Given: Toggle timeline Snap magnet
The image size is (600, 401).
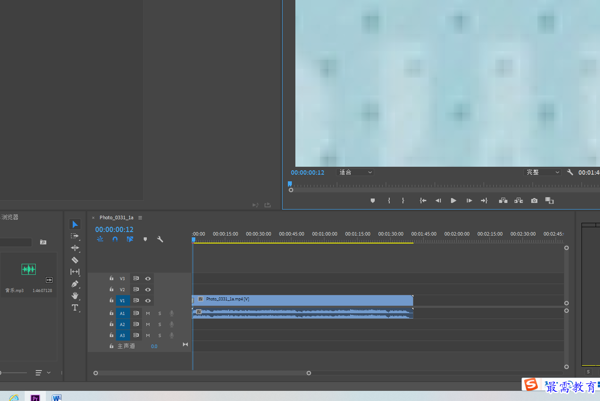Looking at the screenshot, I should tap(115, 239).
